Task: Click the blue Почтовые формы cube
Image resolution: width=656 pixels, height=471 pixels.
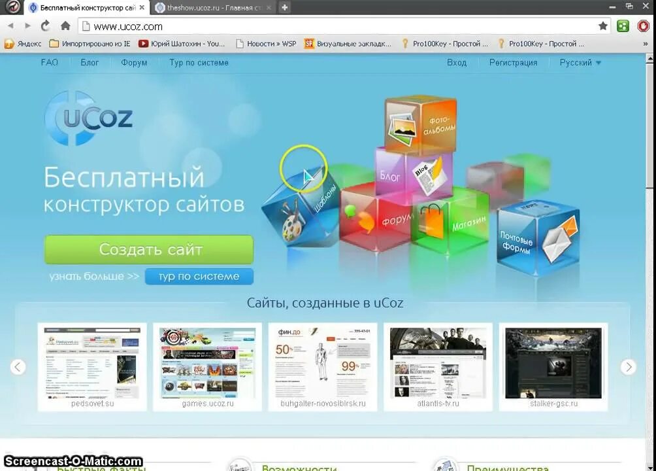Action: pos(538,237)
